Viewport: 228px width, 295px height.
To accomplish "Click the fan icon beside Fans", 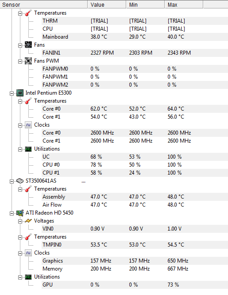I will (28, 45).
